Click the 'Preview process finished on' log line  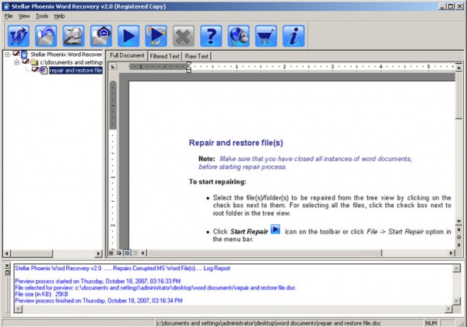(99, 301)
